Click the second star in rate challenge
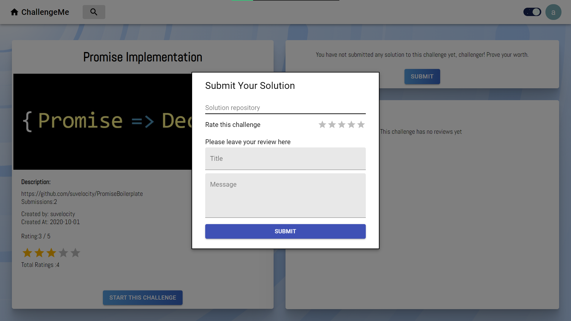The height and width of the screenshot is (321, 571). click(x=332, y=124)
